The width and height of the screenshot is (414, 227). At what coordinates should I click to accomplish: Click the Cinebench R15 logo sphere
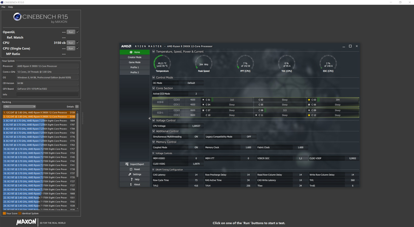click(x=17, y=17)
